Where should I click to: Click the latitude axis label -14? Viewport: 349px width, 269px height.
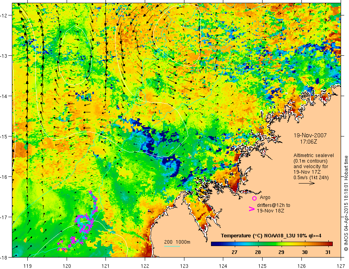click(x=4, y=96)
